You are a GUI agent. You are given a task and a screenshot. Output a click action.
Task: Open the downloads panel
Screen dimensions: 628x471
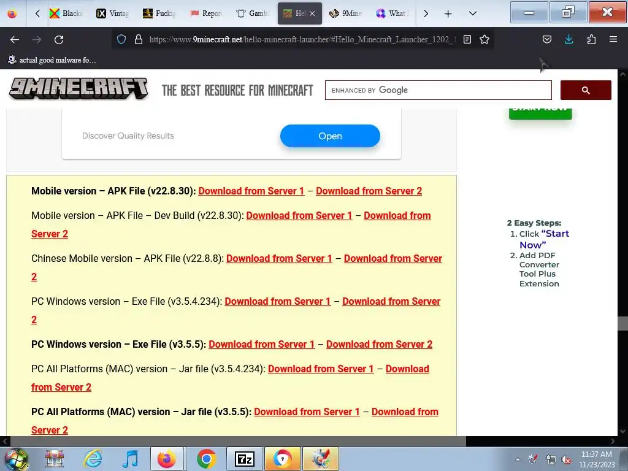click(569, 39)
